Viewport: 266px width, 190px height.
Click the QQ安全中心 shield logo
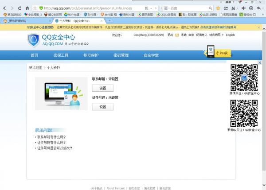[33, 40]
